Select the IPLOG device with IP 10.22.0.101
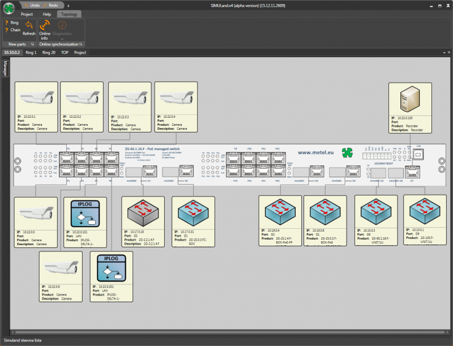 (86, 213)
